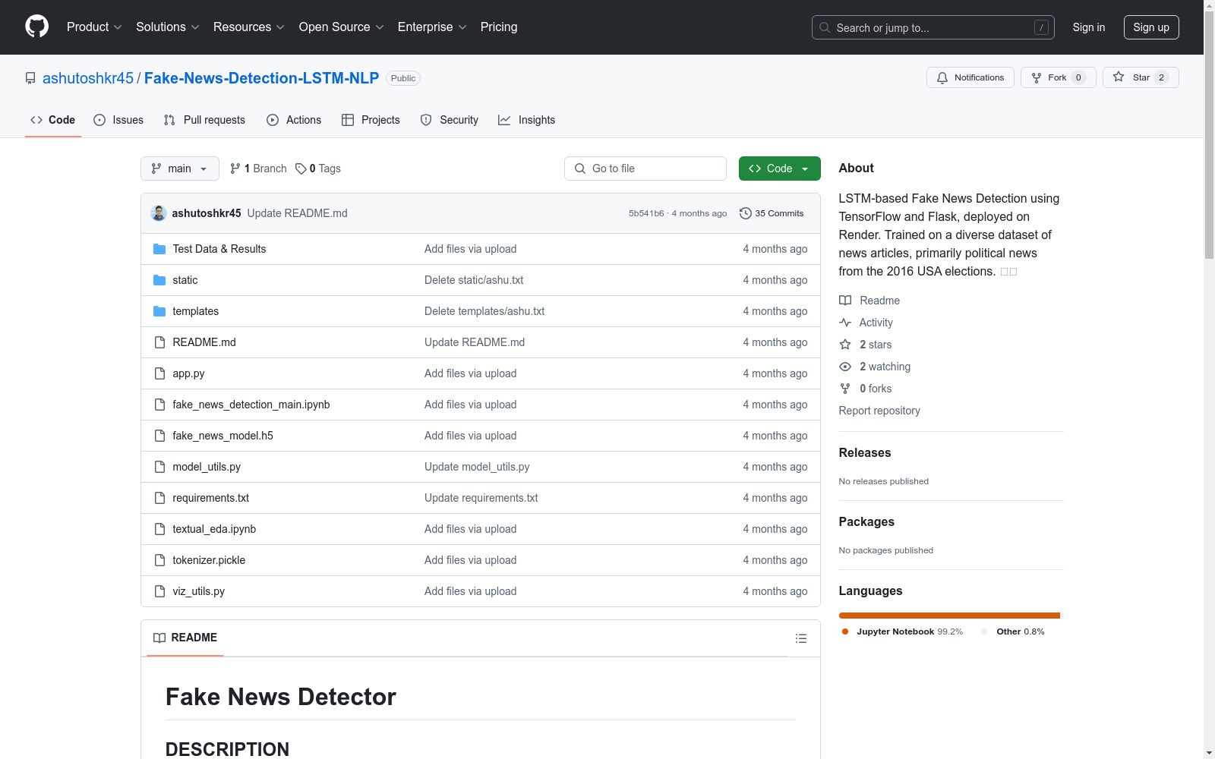
Task: Click the Readme book icon in About
Action: 845,301
